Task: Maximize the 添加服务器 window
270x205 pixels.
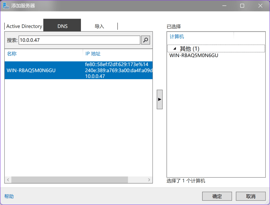Action: click(242, 6)
